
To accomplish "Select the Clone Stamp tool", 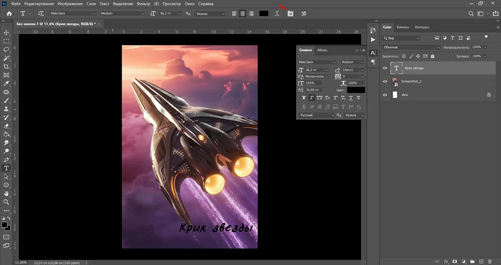I will coord(7,109).
